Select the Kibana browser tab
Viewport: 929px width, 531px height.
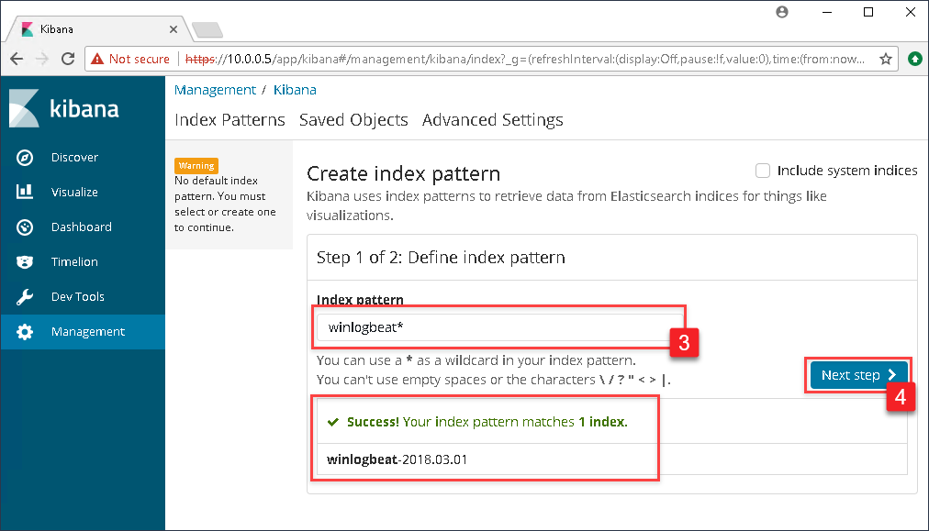click(x=97, y=29)
